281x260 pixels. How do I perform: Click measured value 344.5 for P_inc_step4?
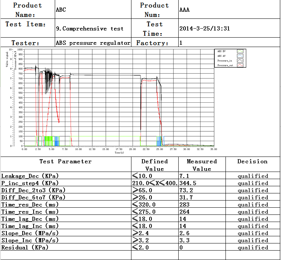(187, 183)
